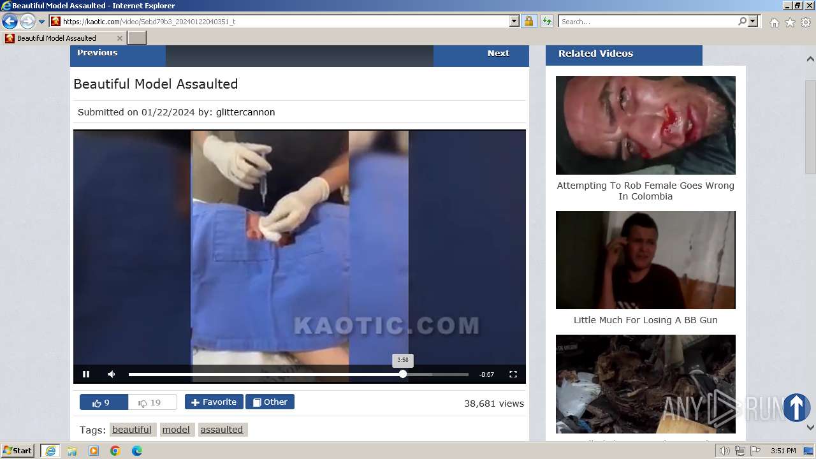Image resolution: width=816 pixels, height=459 pixels.
Task: Click the remaining time -0:57 display
Action: [486, 375]
